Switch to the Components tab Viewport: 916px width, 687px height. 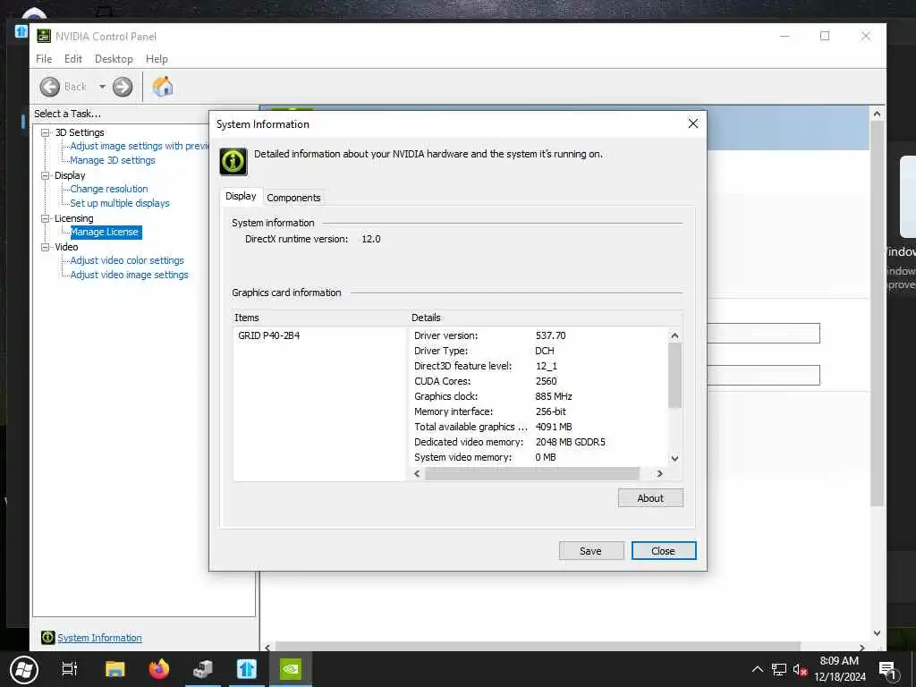click(293, 198)
